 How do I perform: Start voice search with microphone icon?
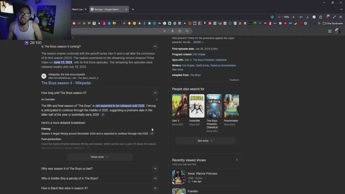172,31
